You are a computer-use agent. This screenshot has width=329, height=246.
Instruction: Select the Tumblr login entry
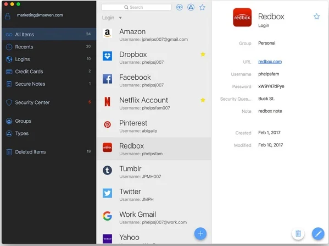[x=154, y=172]
